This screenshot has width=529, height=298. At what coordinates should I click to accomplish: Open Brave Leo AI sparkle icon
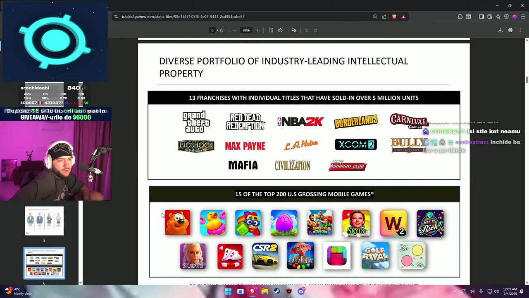pos(498,17)
